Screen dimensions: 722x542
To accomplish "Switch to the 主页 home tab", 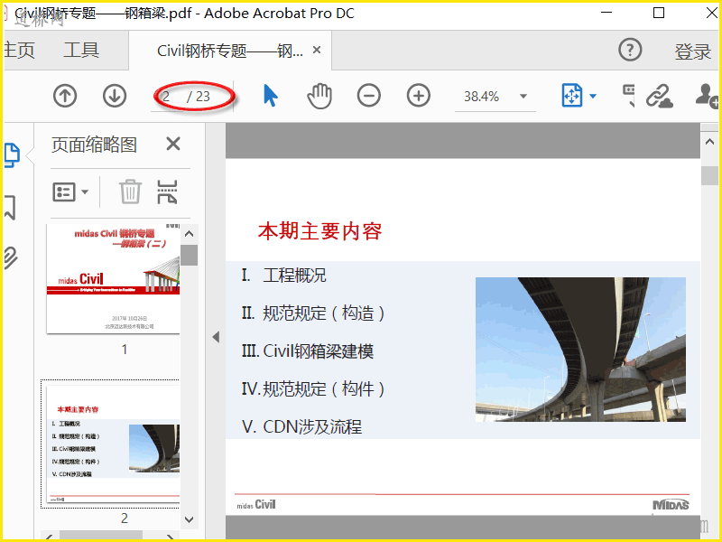I will [19, 50].
